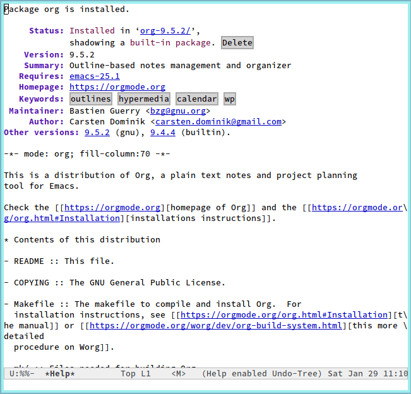Click the U:%%- buffer status indicator
This screenshot has width=411, height=394.
tap(22, 374)
